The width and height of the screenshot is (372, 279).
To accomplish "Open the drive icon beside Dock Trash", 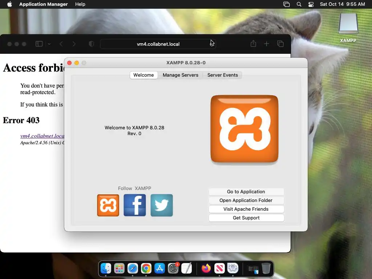I will tap(253, 269).
